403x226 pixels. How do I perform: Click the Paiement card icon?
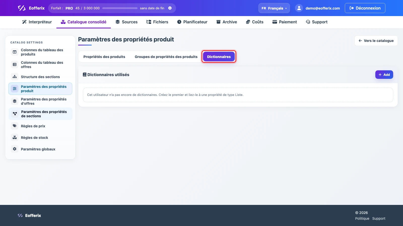275,22
